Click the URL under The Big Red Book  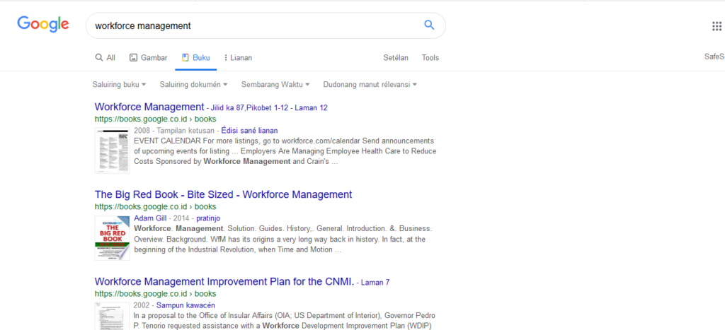point(155,207)
